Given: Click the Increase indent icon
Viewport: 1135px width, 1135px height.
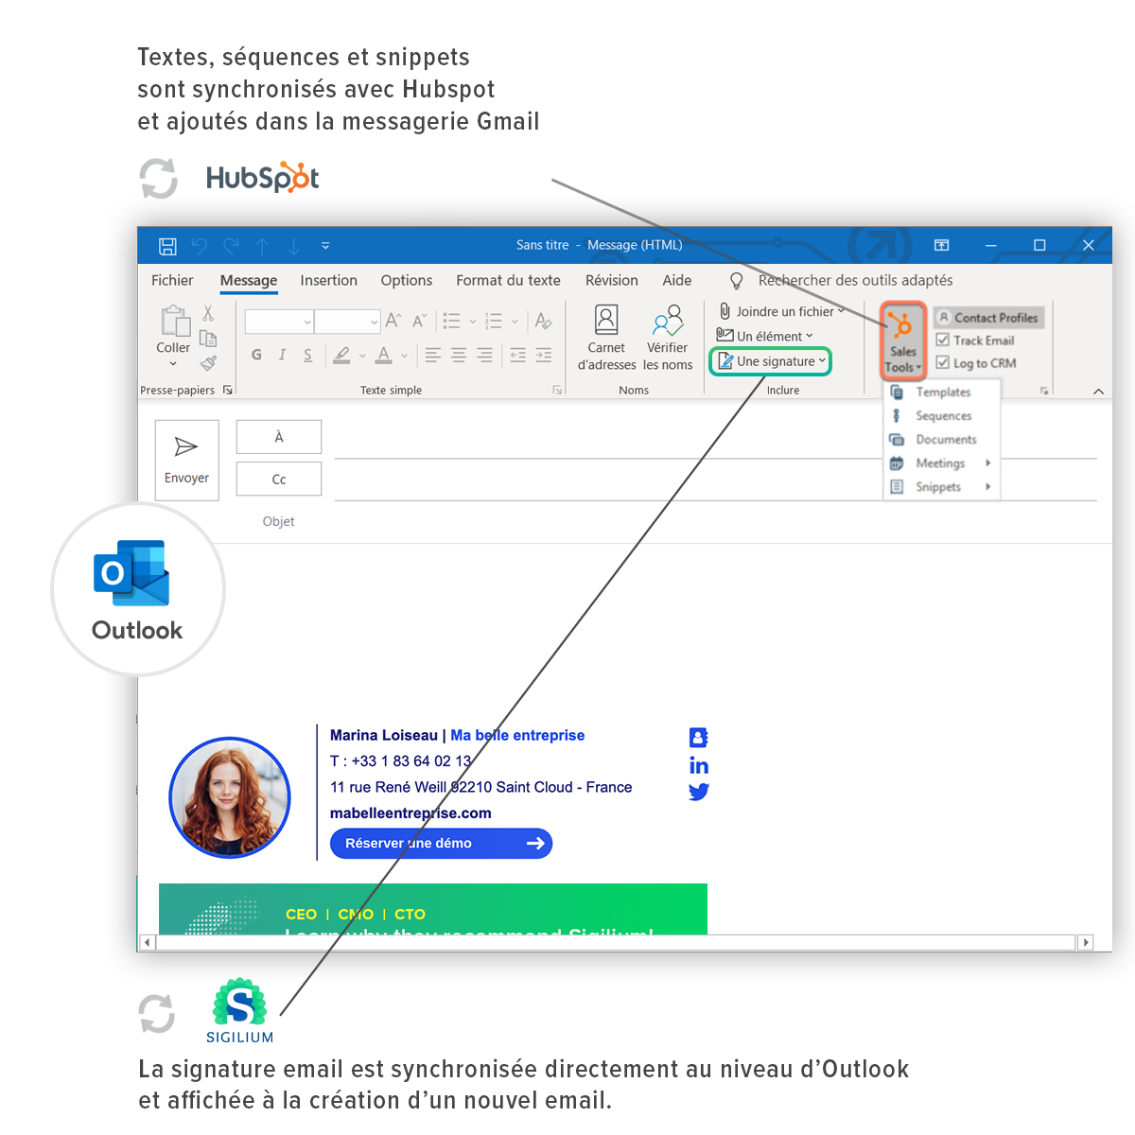Looking at the screenshot, I should (x=544, y=355).
